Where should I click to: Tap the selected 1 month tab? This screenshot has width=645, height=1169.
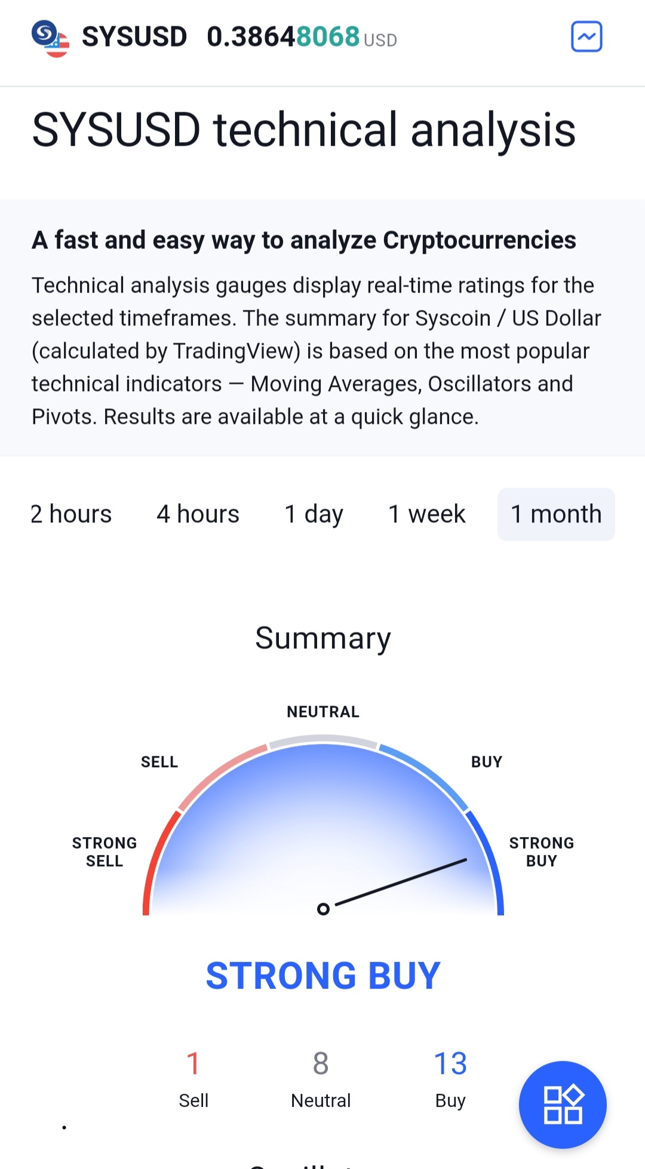[556, 514]
